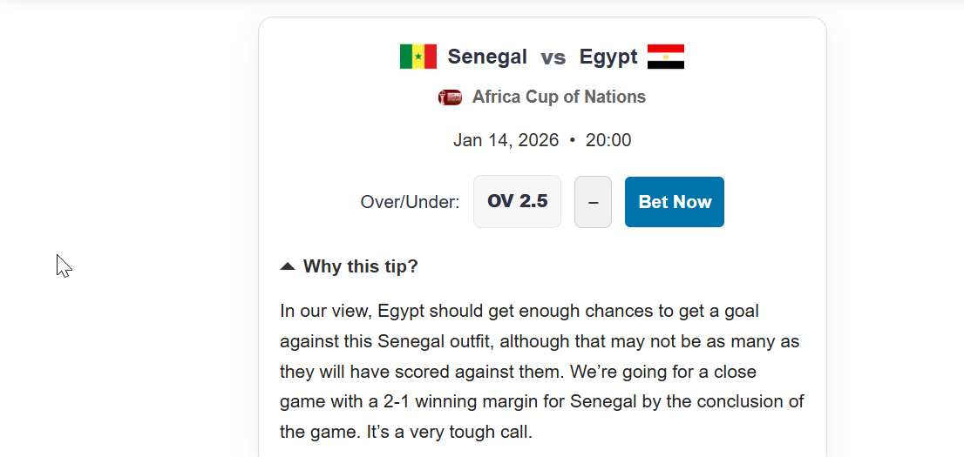Click the Egypt team name
The image size is (964, 457).
(x=608, y=57)
